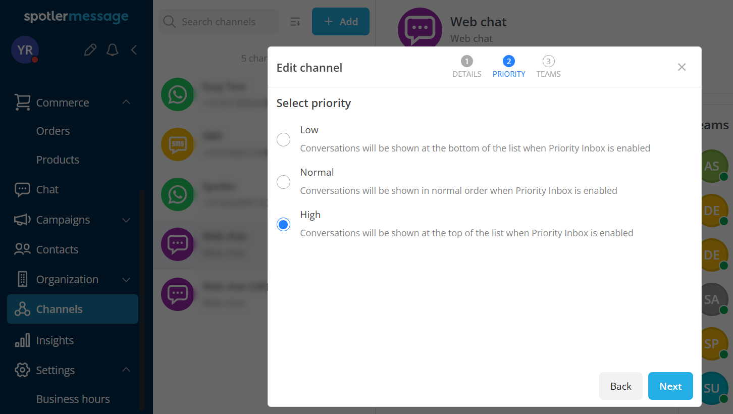Click the sidebar vertical scrollbar
733x414 pixels.
tap(142, 299)
